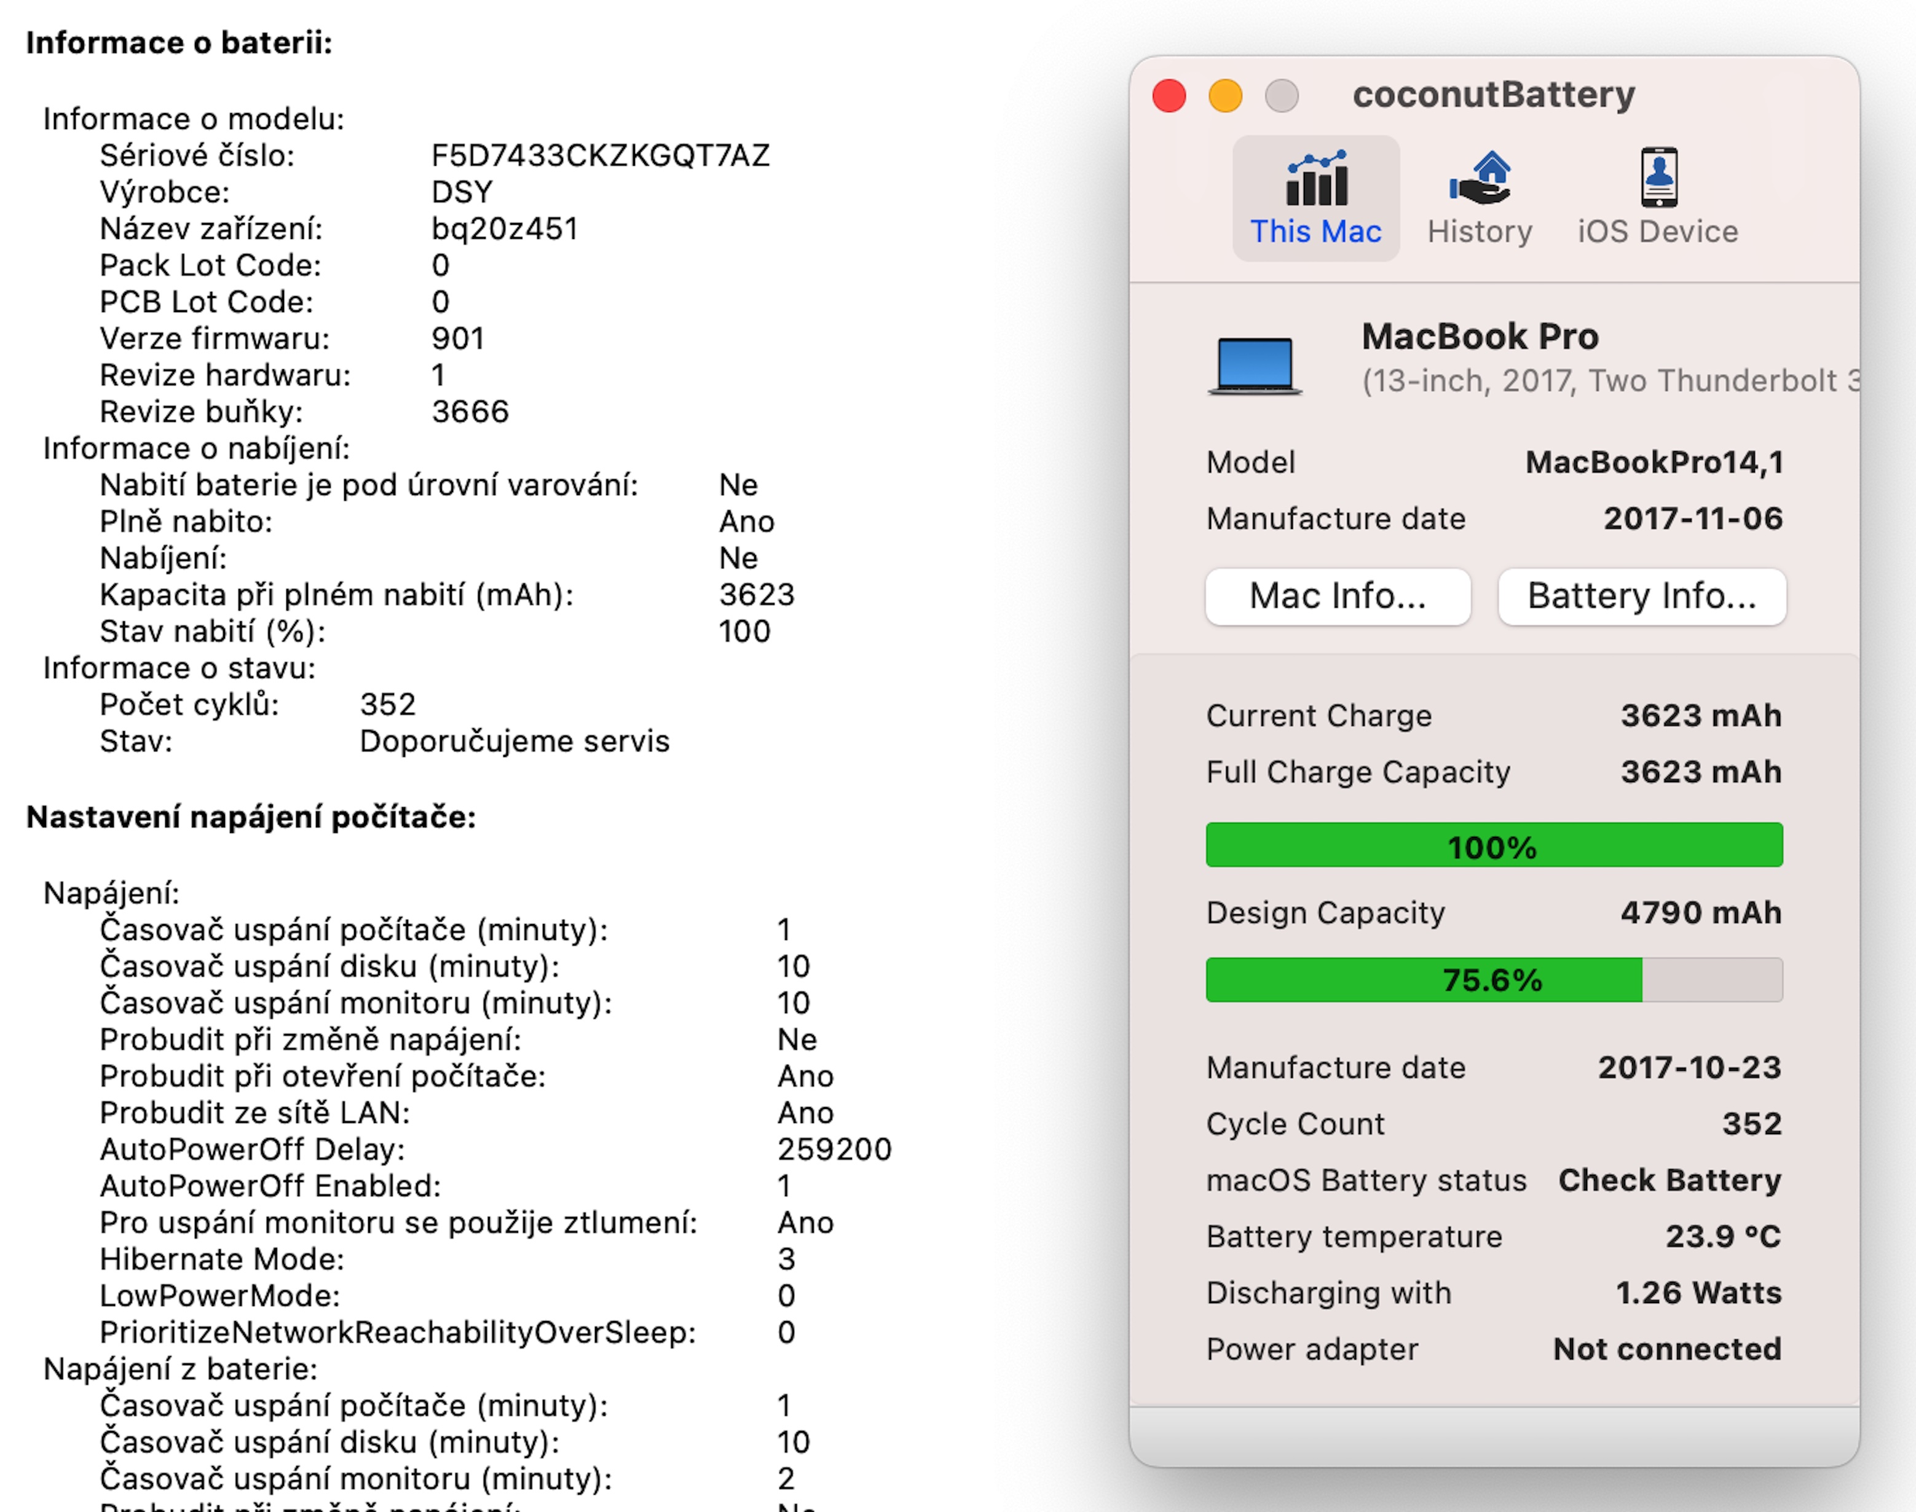Close the coconutBattery window
This screenshot has height=1512, width=1916.
1169,96
